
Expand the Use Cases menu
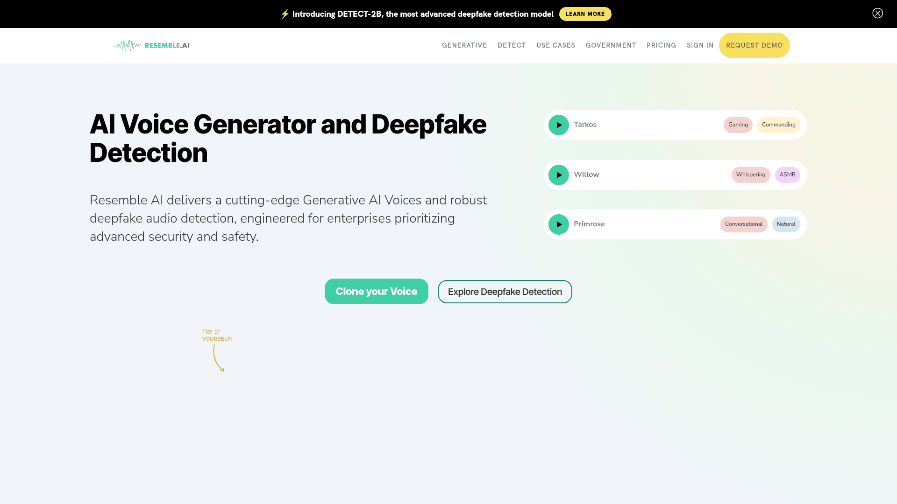pyautogui.click(x=555, y=45)
